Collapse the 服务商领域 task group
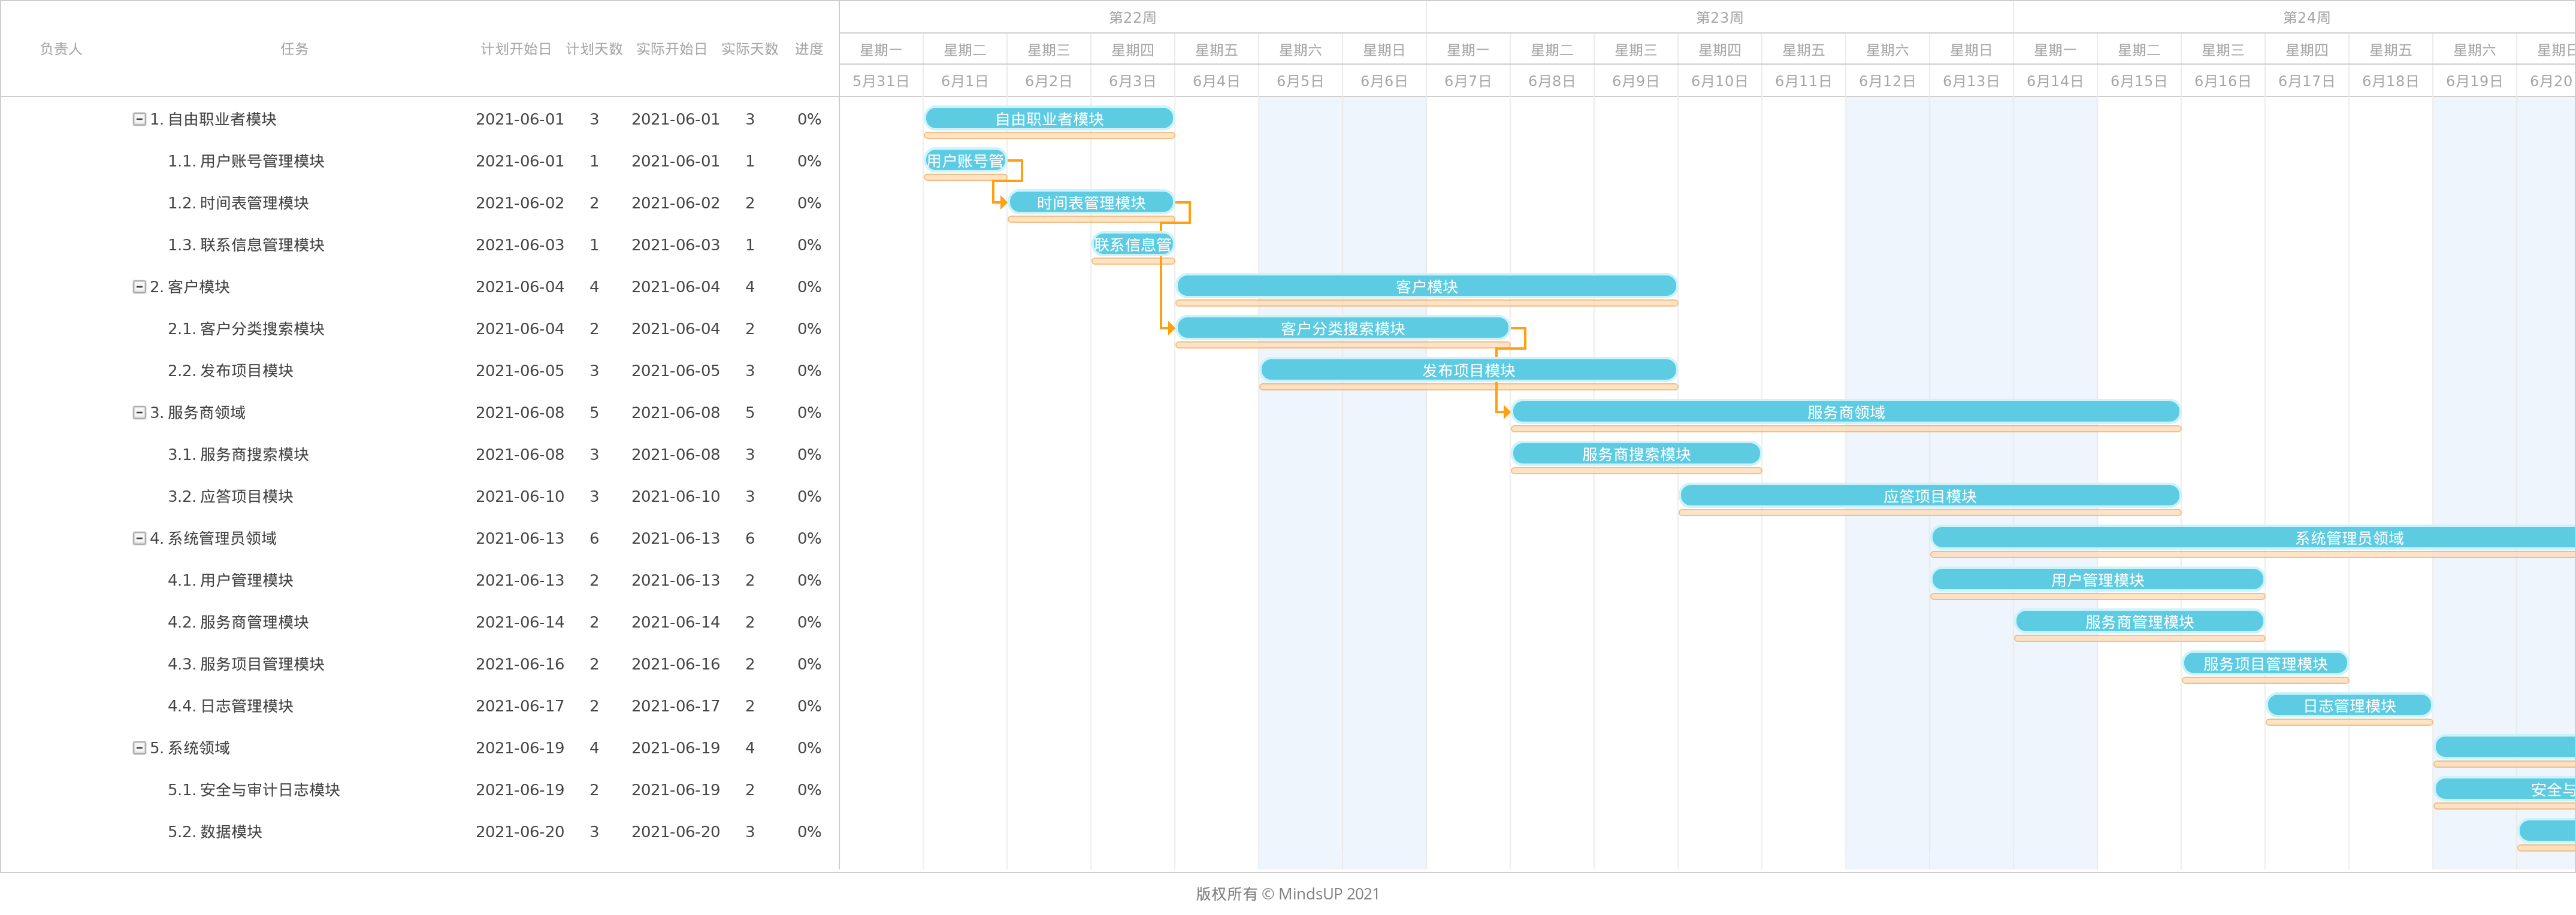 pos(139,413)
